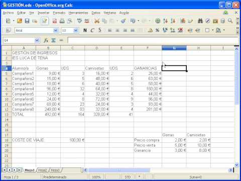Apply percent number format icon
The height and width of the screenshot is (181, 241).
point(157,30)
